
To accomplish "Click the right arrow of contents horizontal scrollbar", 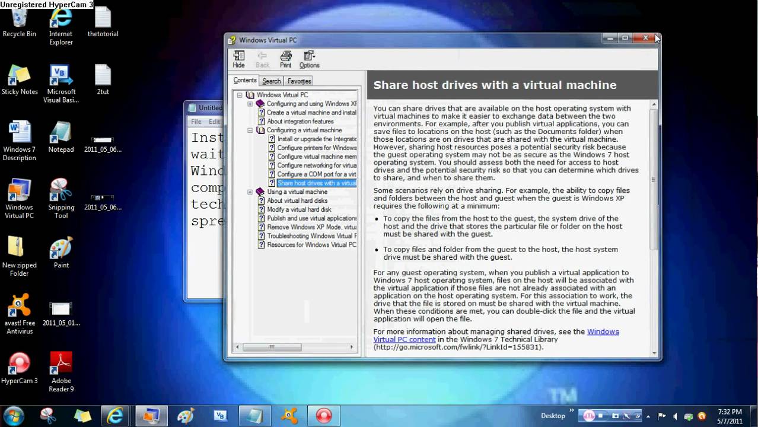I will click(352, 347).
